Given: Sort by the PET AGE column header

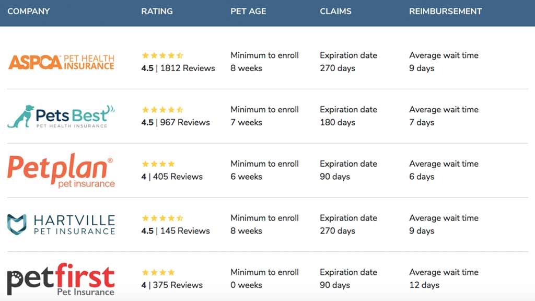Looking at the screenshot, I should point(248,11).
